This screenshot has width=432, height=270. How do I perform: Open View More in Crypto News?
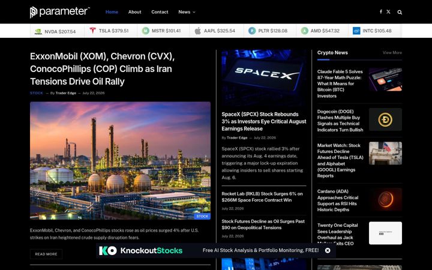[392, 53]
